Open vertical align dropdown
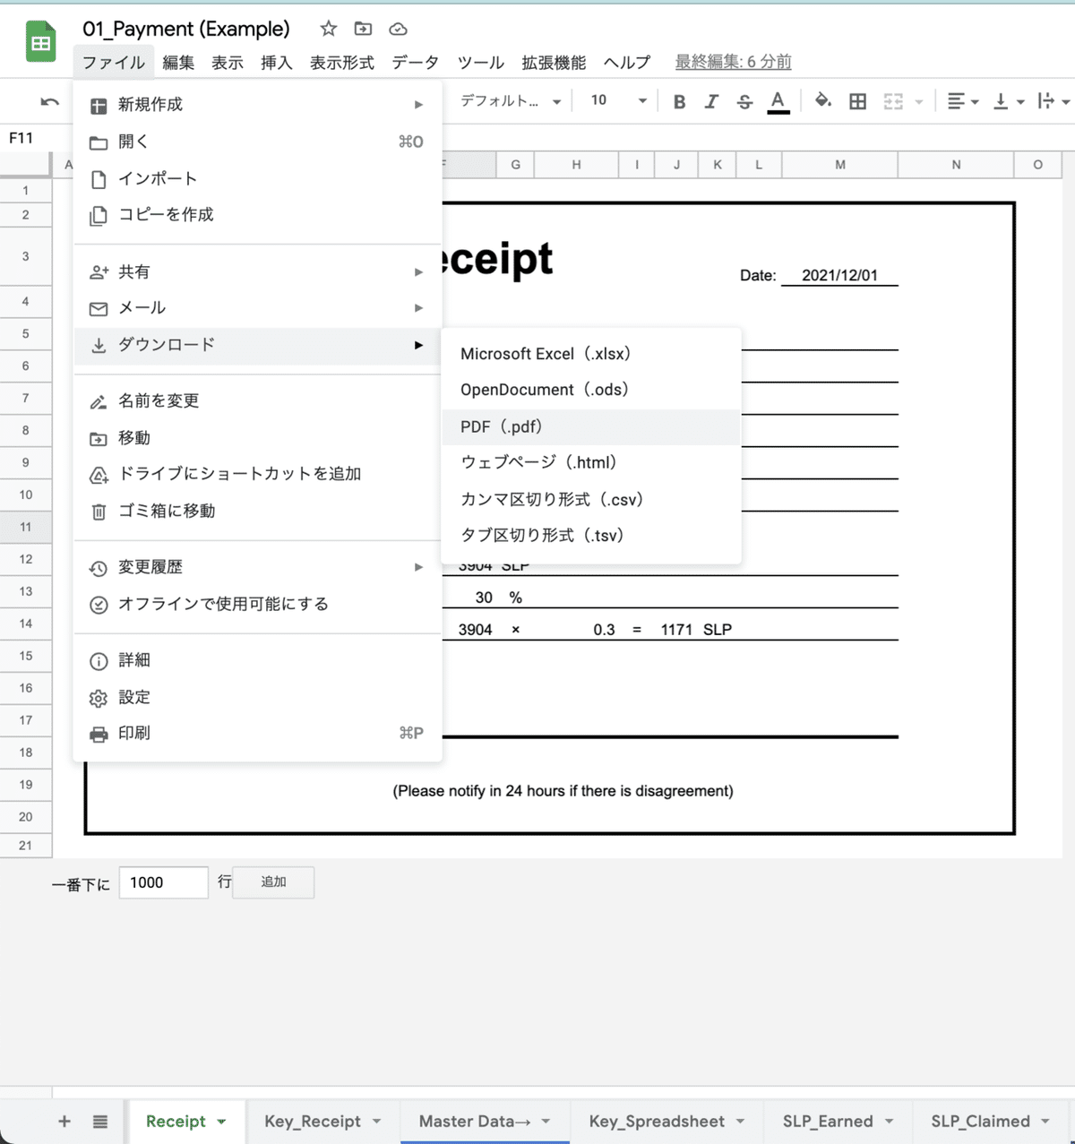This screenshot has width=1075, height=1144. point(1009,101)
